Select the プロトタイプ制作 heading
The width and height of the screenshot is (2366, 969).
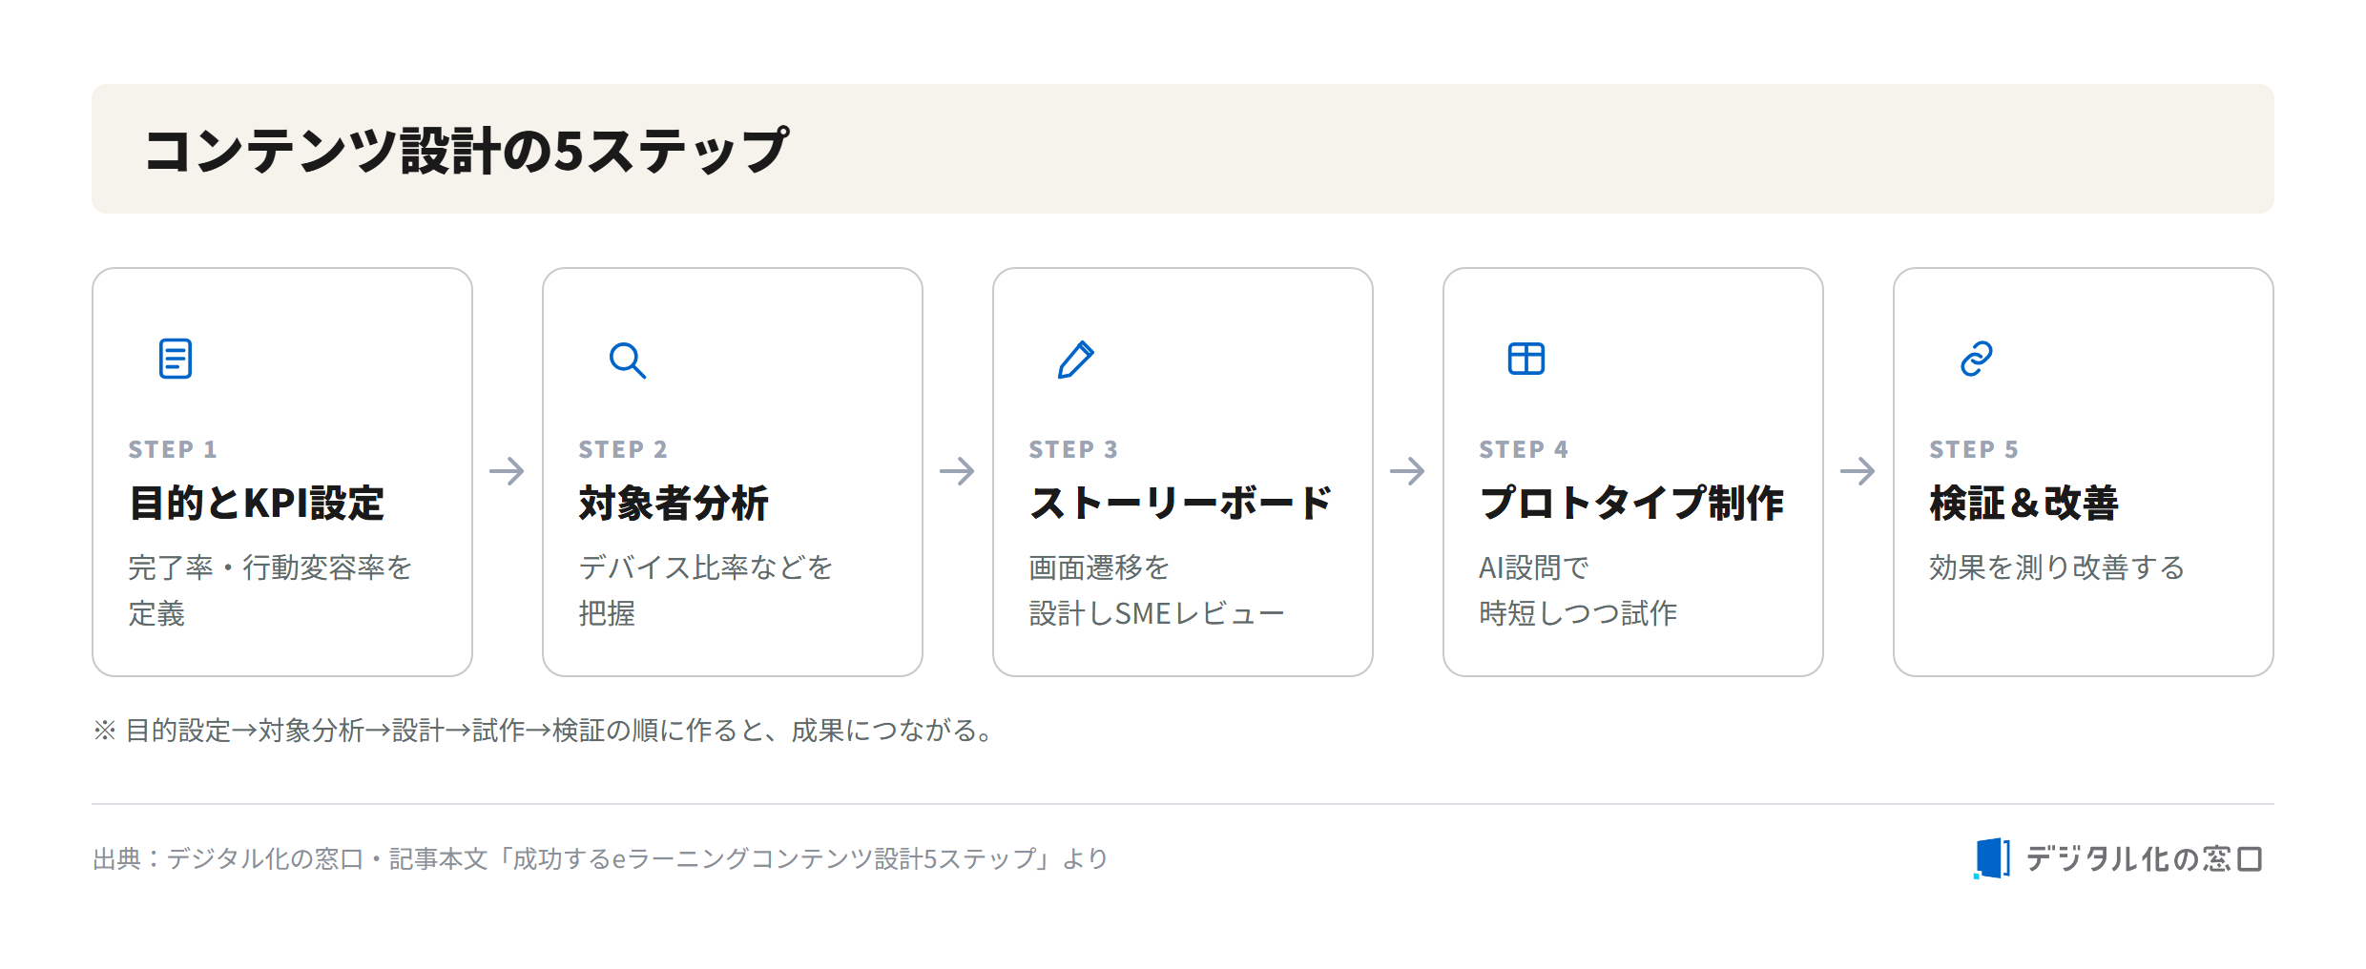click(x=1631, y=503)
